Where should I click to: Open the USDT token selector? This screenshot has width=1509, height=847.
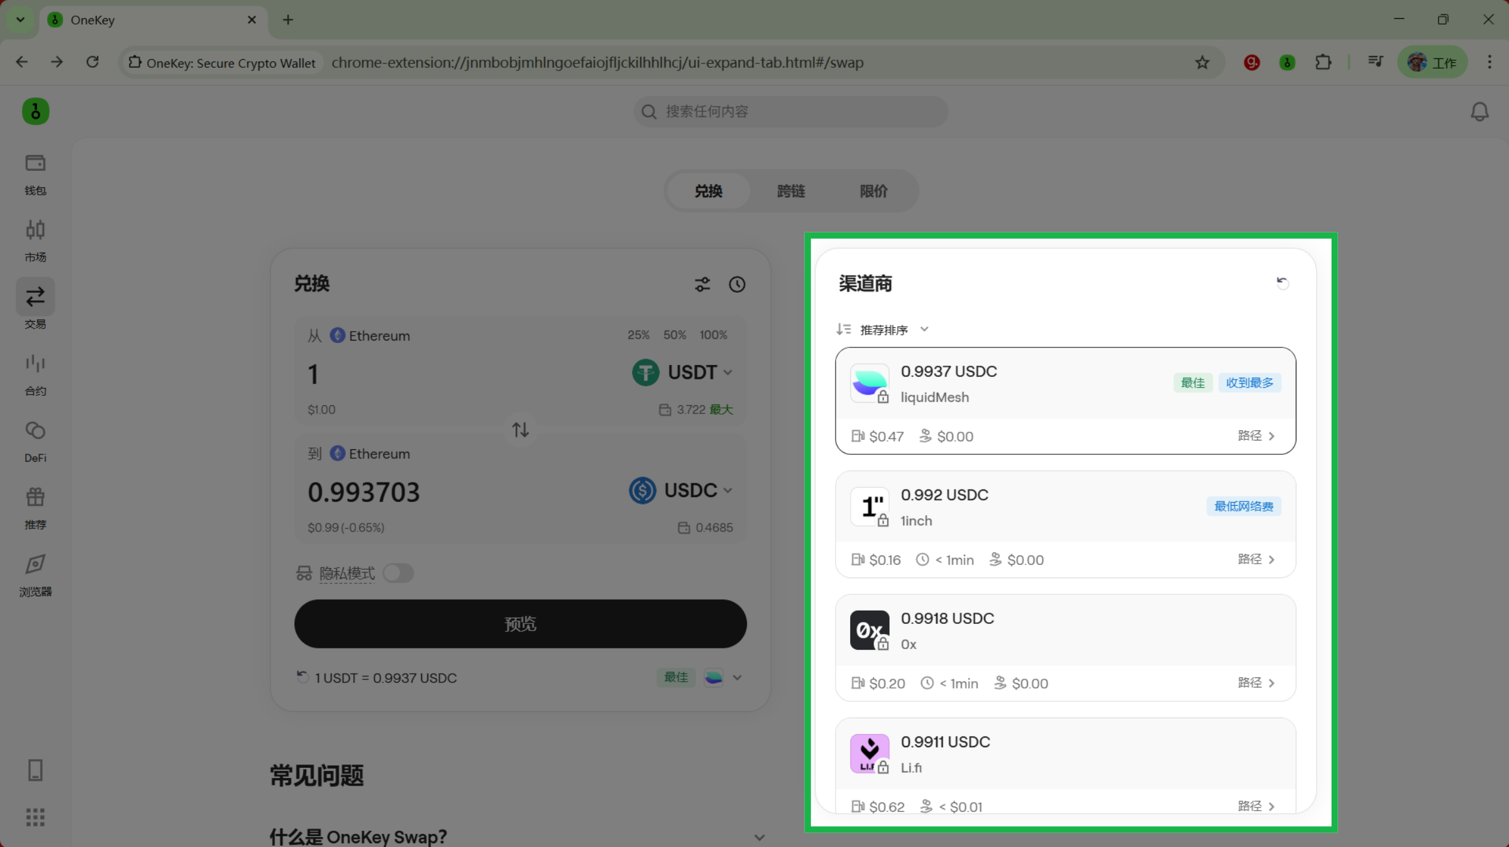(682, 372)
